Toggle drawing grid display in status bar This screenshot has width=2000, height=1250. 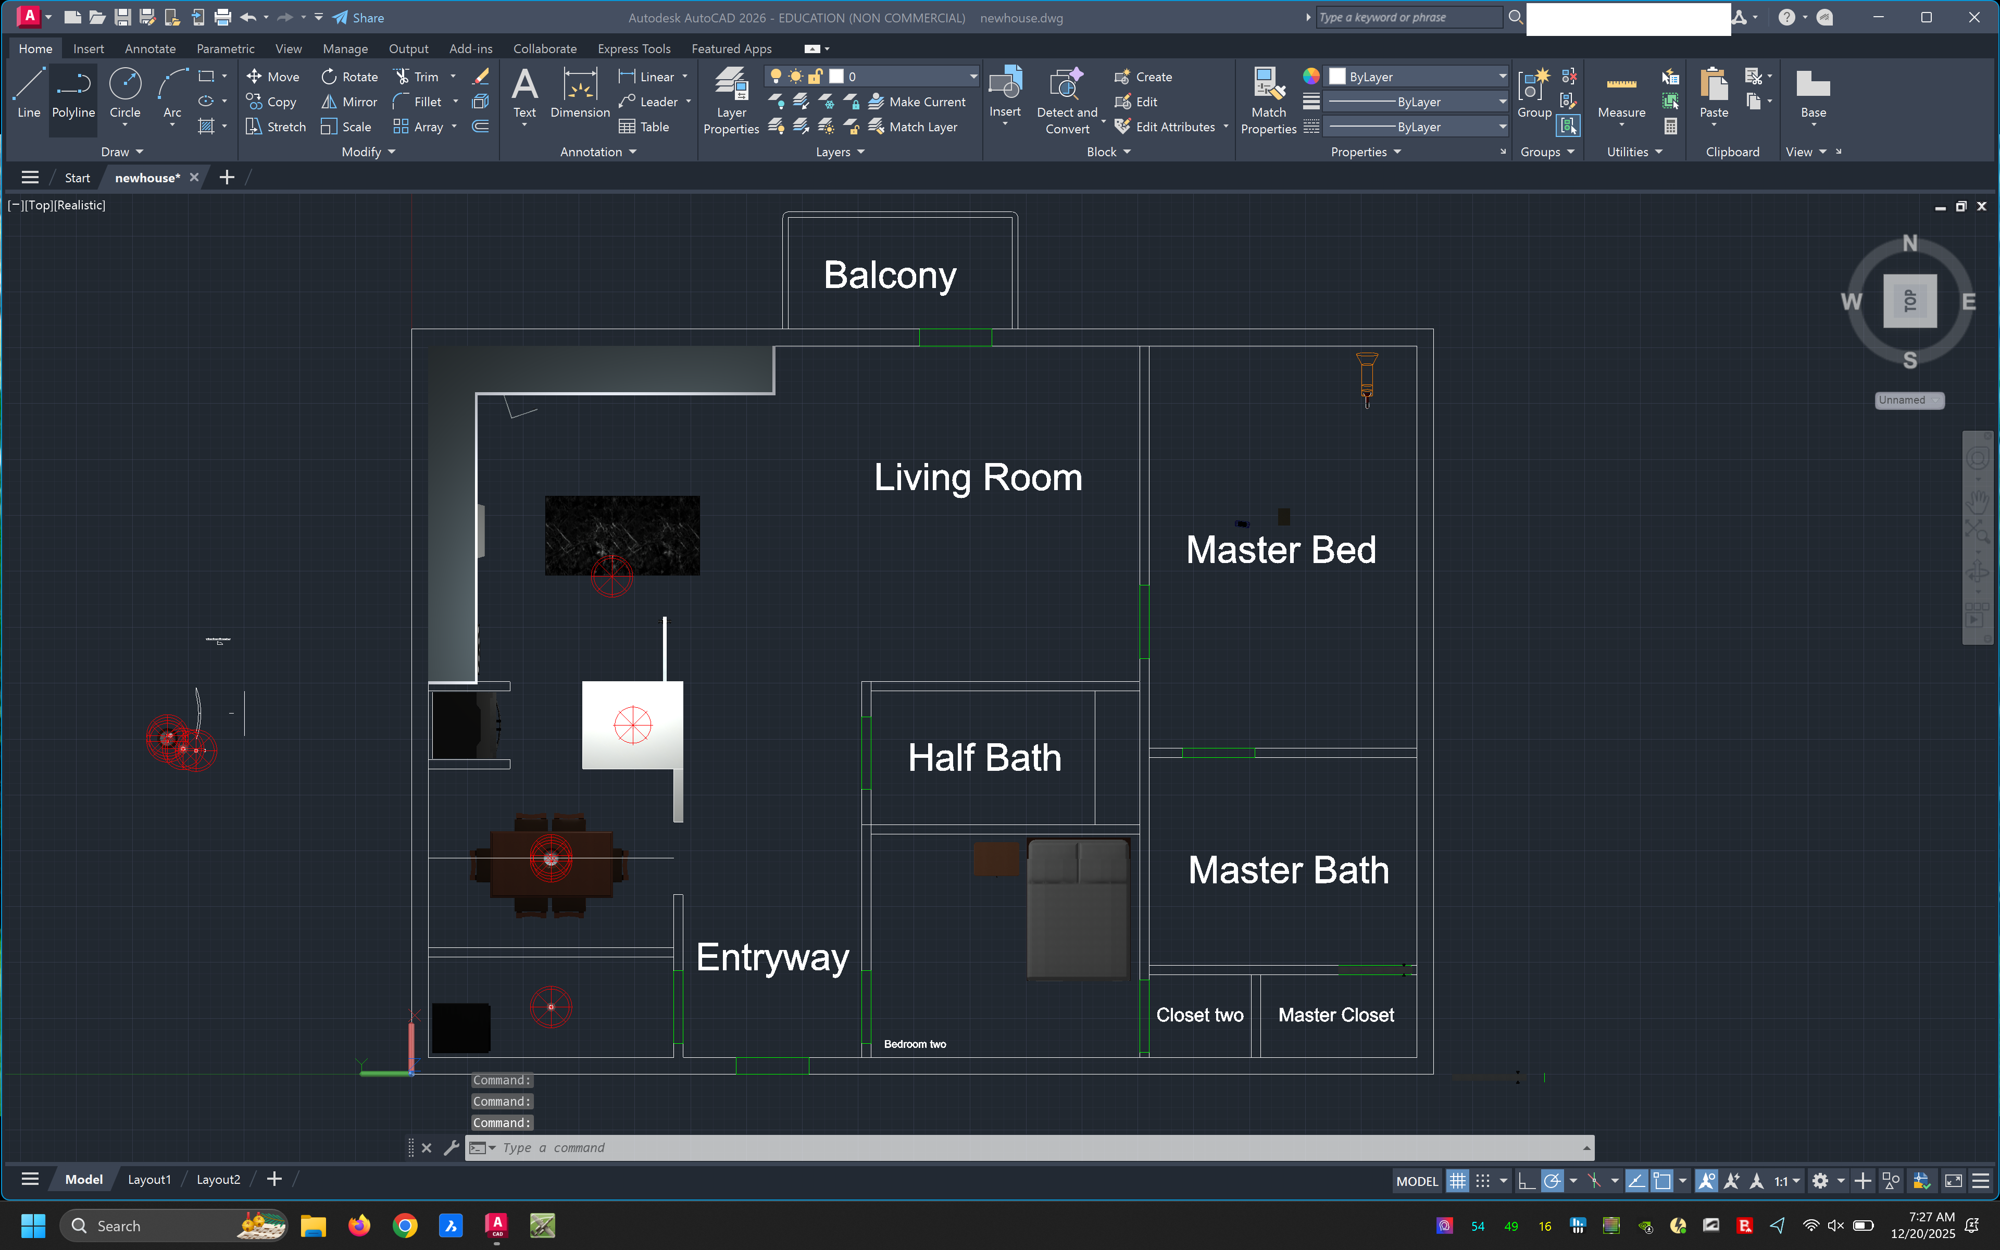1458,1181
